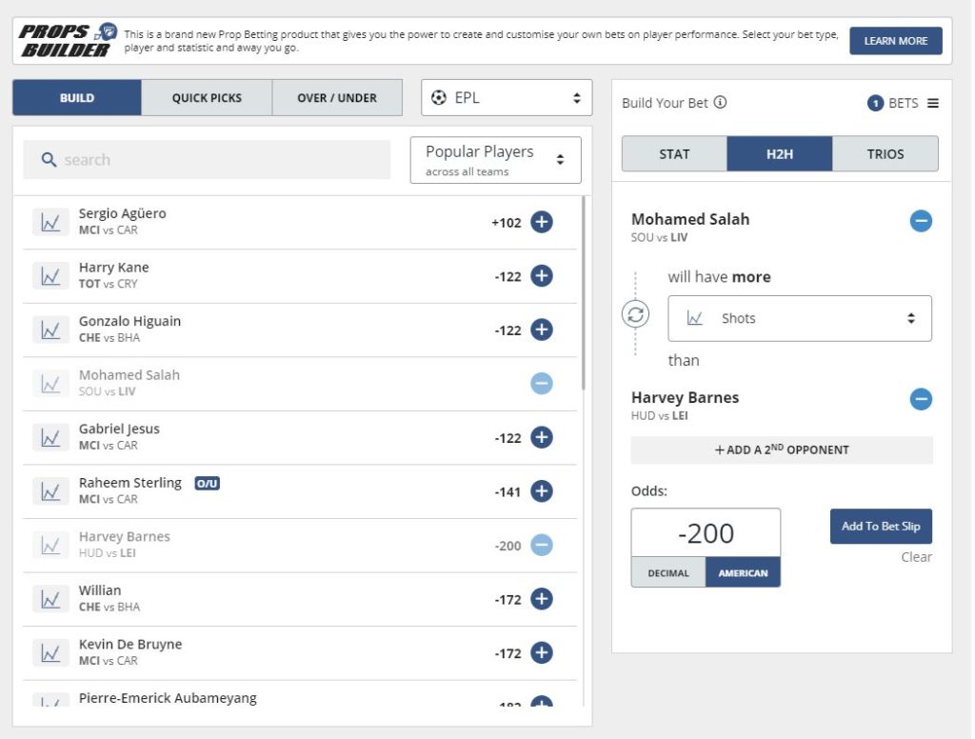Click the name "Gabriel Jesus"
This screenshot has height=739, width=975.
click(119, 429)
